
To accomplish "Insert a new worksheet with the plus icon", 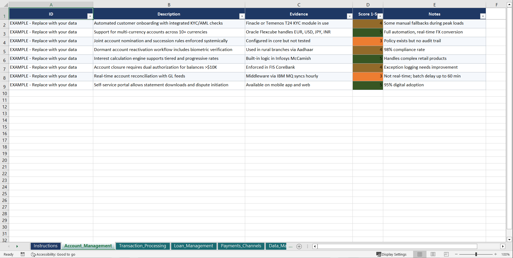I will click(299, 247).
